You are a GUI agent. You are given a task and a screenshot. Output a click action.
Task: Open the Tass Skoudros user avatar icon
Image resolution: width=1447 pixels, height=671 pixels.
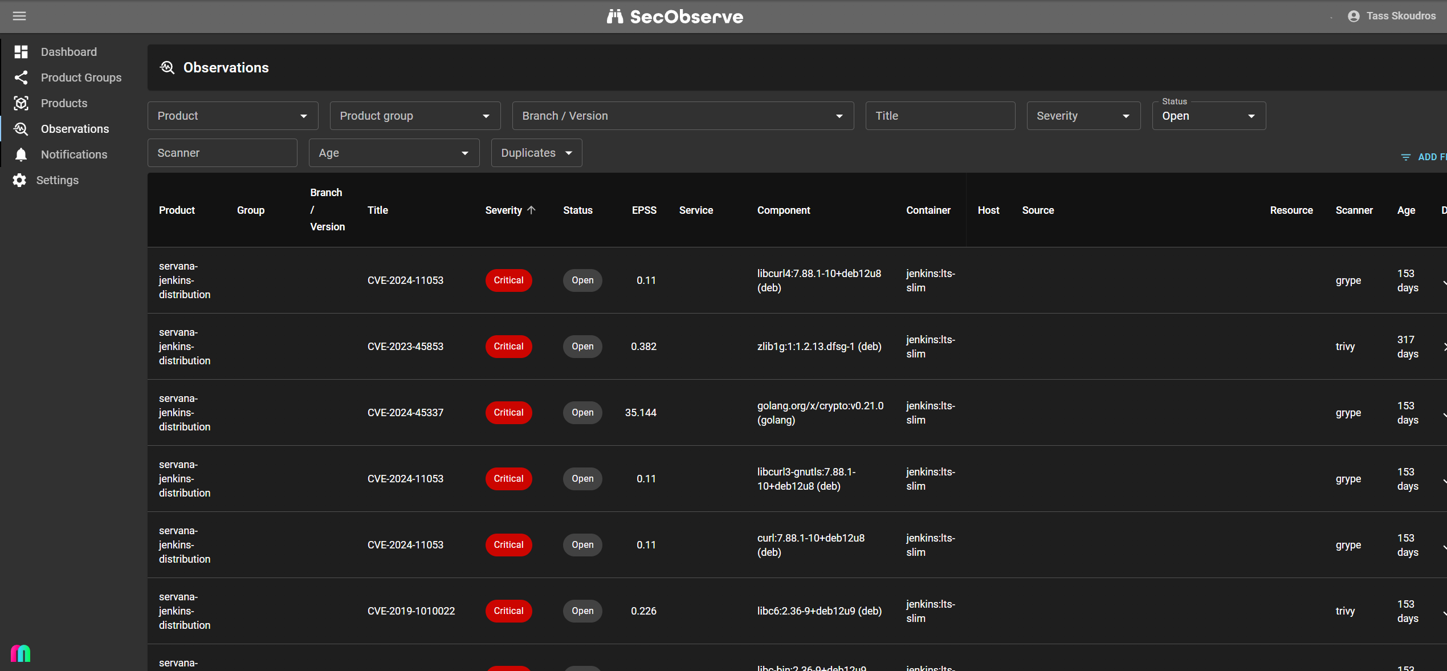tap(1354, 16)
